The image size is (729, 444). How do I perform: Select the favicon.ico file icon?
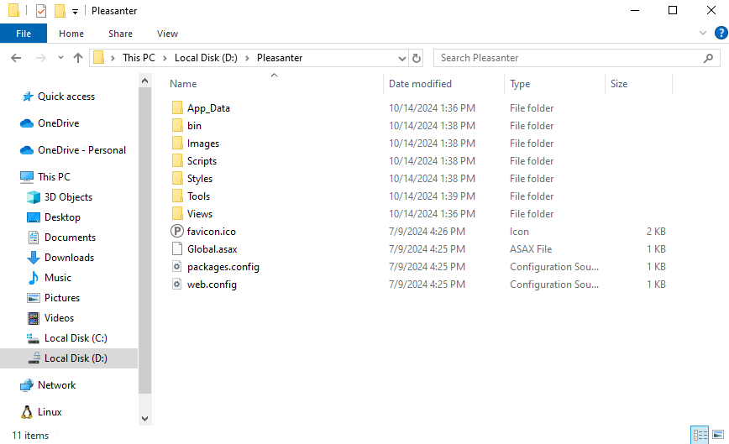pyautogui.click(x=177, y=231)
